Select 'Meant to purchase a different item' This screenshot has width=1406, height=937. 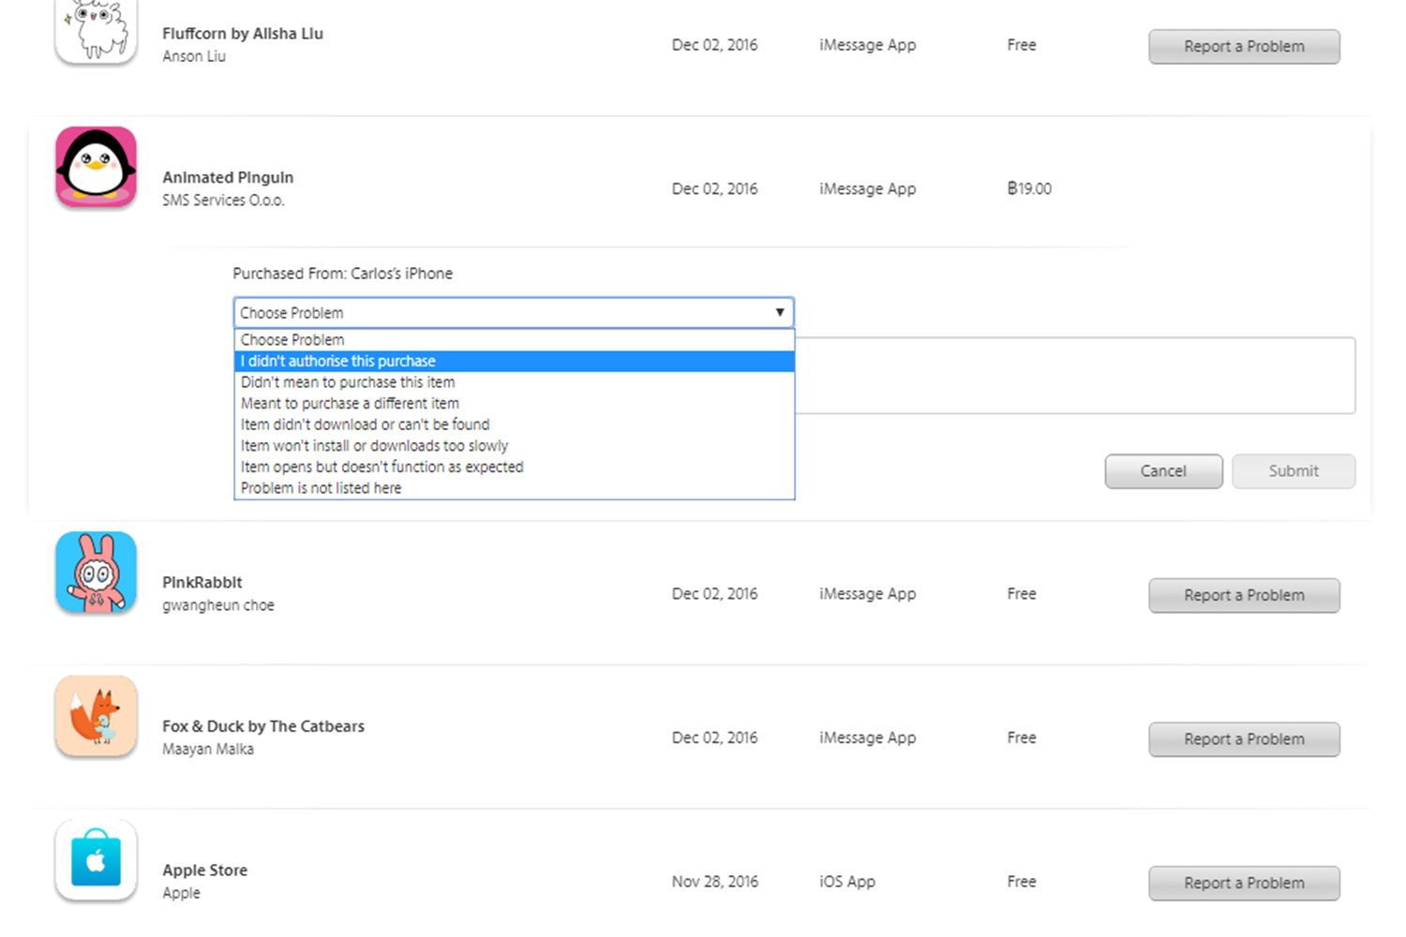coord(514,404)
